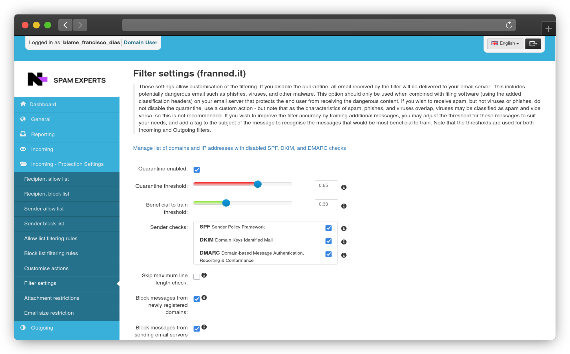Collapse Incoming - Protection Settings section

[67, 164]
